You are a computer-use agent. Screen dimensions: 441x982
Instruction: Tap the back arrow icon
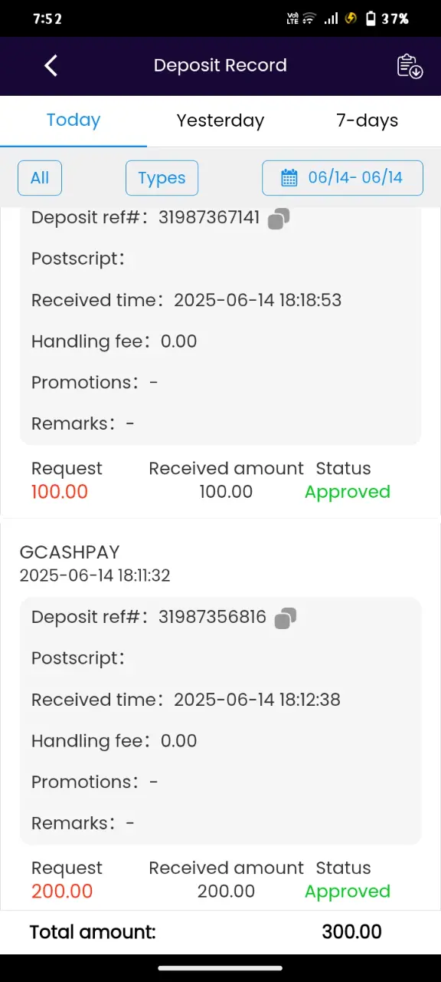pyautogui.click(x=51, y=66)
